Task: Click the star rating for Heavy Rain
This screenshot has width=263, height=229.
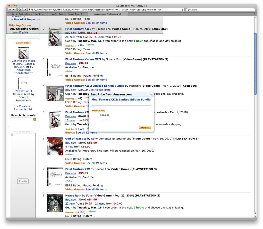Action: click(70, 212)
